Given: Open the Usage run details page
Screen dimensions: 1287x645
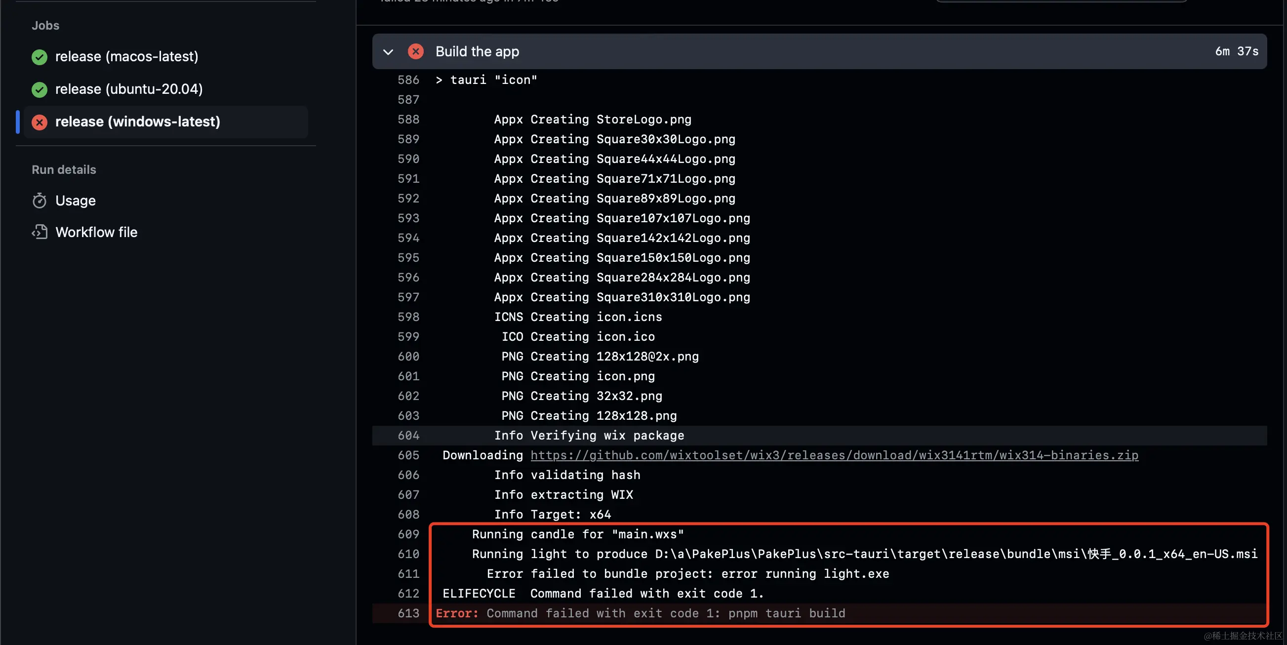Looking at the screenshot, I should tap(76, 201).
